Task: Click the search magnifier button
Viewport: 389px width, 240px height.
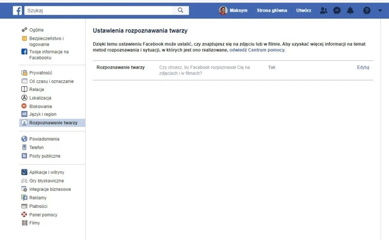Action: coord(180,10)
